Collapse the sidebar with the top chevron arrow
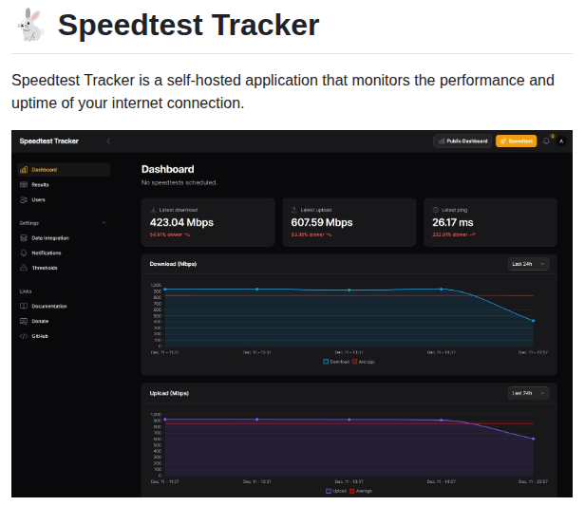 (x=108, y=141)
